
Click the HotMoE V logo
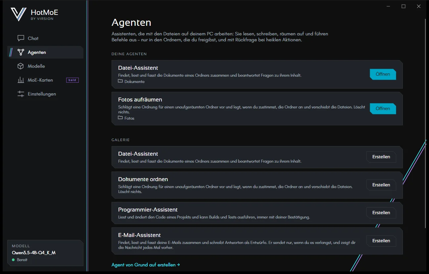pyautogui.click(x=18, y=14)
